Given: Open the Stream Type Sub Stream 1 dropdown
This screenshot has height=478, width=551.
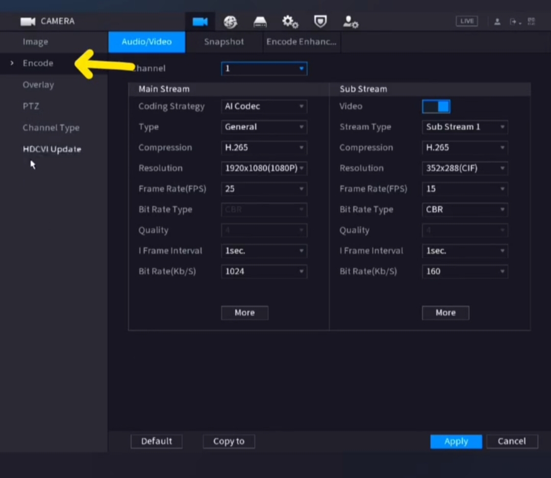Looking at the screenshot, I should [465, 127].
